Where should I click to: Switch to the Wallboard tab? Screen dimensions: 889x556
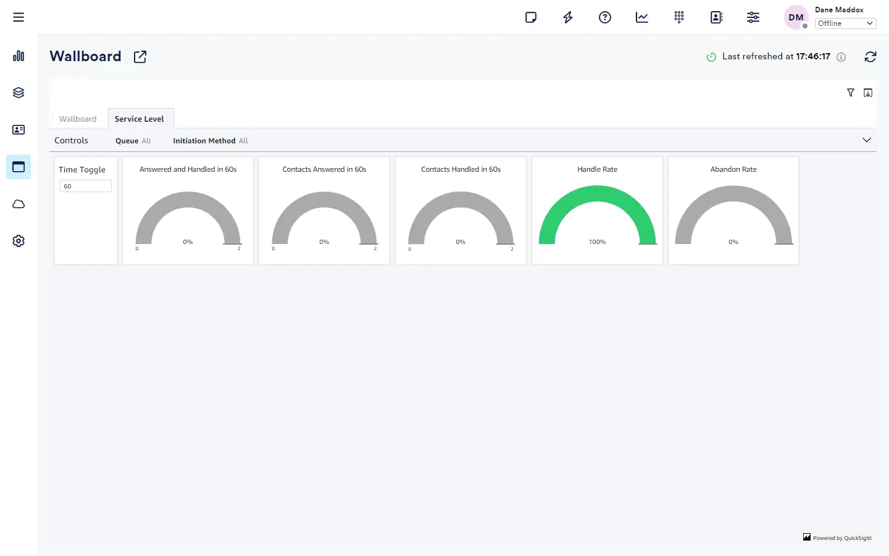pos(78,119)
